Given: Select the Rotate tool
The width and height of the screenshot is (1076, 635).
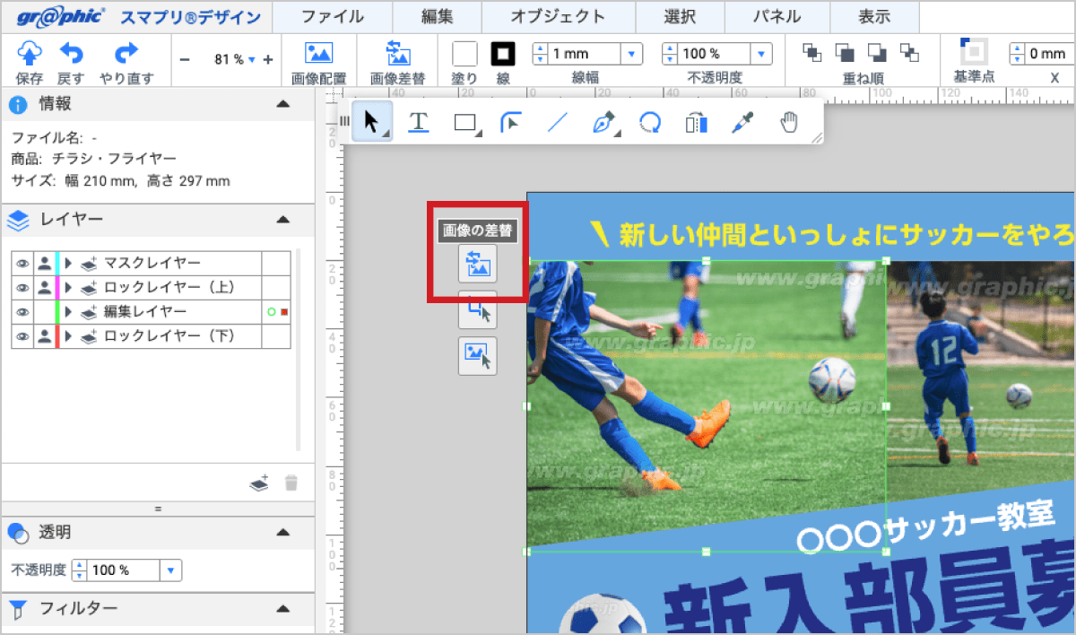Looking at the screenshot, I should (649, 121).
